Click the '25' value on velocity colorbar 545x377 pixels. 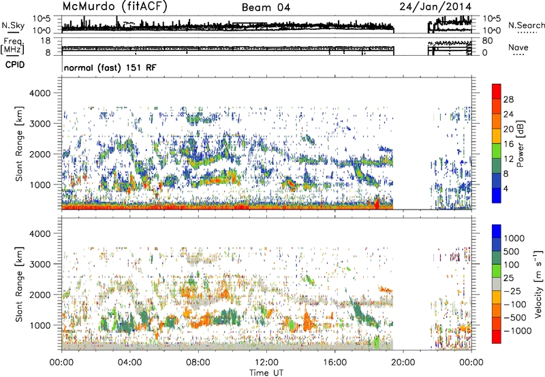pos(509,278)
